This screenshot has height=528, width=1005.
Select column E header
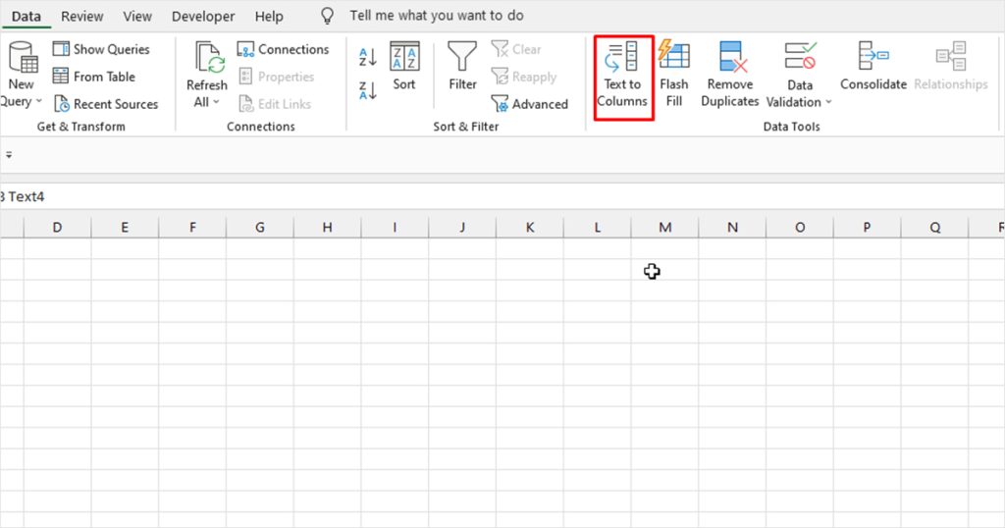tap(125, 227)
